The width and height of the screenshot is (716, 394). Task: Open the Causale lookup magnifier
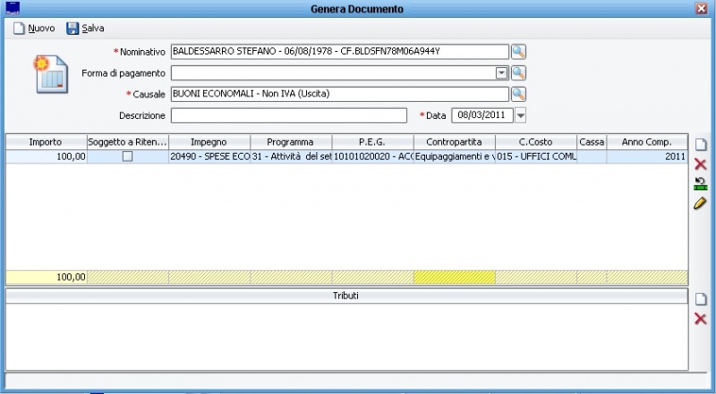tap(518, 94)
